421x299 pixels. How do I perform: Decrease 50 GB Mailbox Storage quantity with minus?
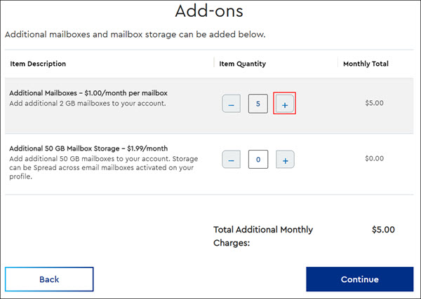tap(231, 160)
